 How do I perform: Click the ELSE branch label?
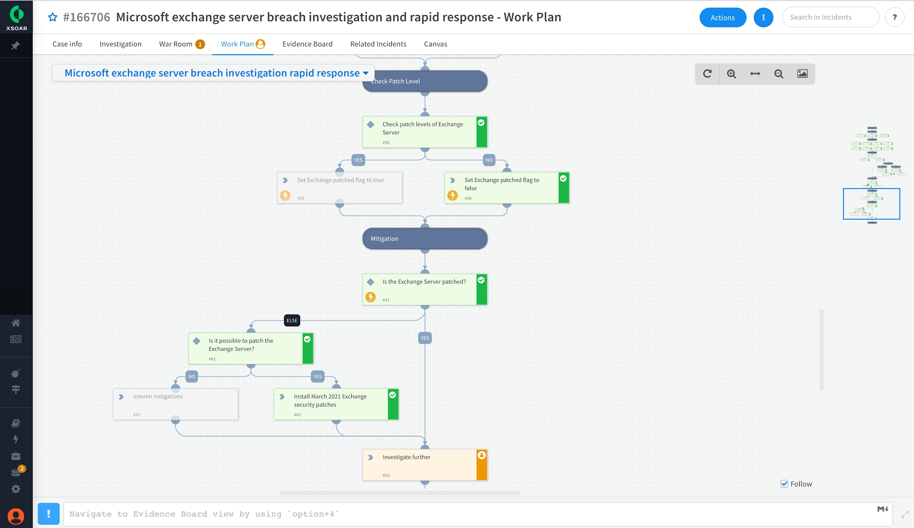point(292,320)
